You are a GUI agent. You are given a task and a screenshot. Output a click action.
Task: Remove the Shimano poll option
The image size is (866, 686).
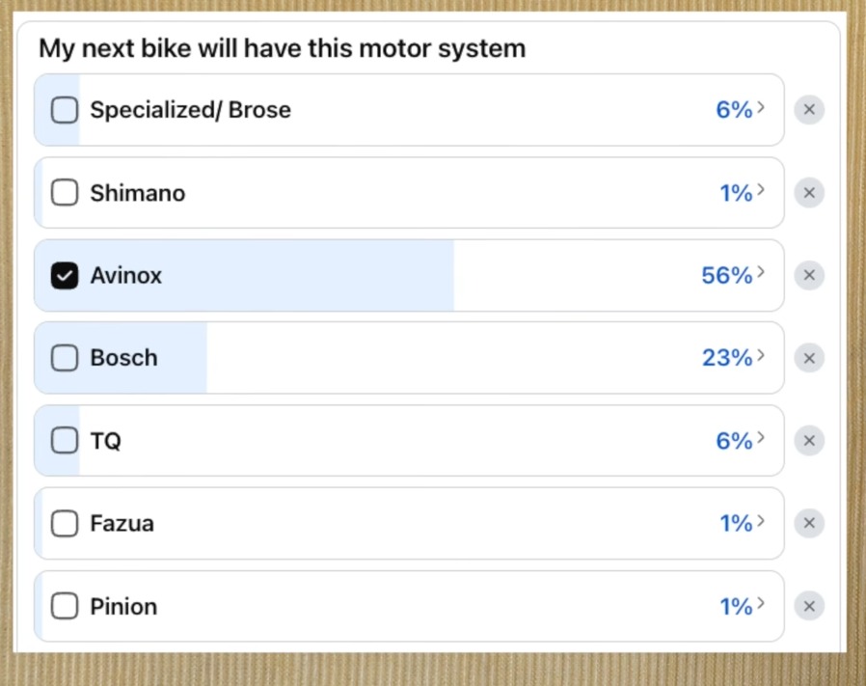tap(809, 193)
